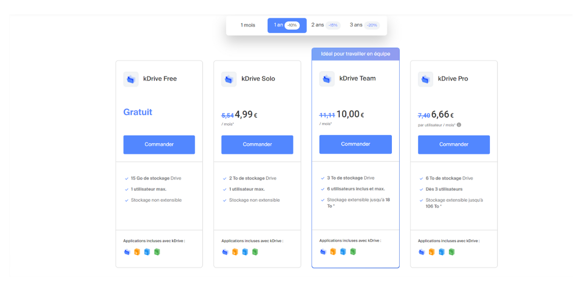
Task: Click the kDrive Free logo icon
Action: (x=131, y=79)
